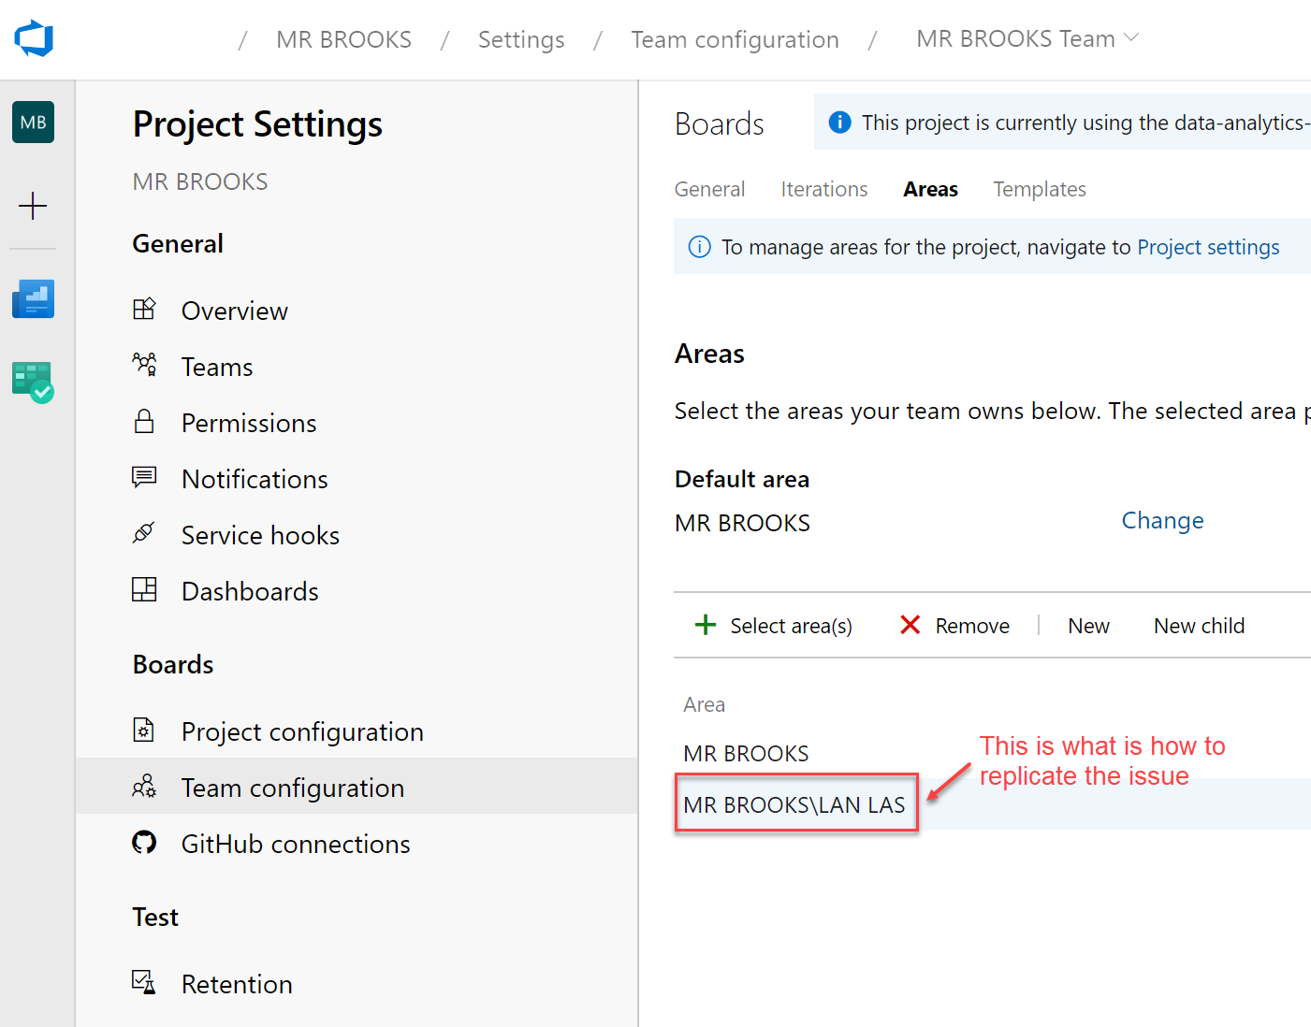Click the New child button
This screenshot has width=1311, height=1027.
1199,625
